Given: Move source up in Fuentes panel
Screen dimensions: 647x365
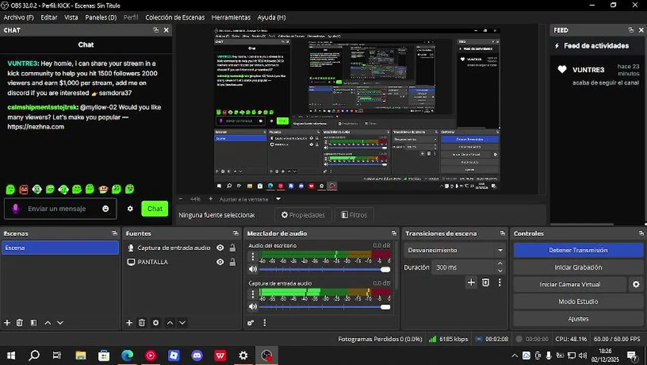Looking at the screenshot, I should click(x=170, y=322).
